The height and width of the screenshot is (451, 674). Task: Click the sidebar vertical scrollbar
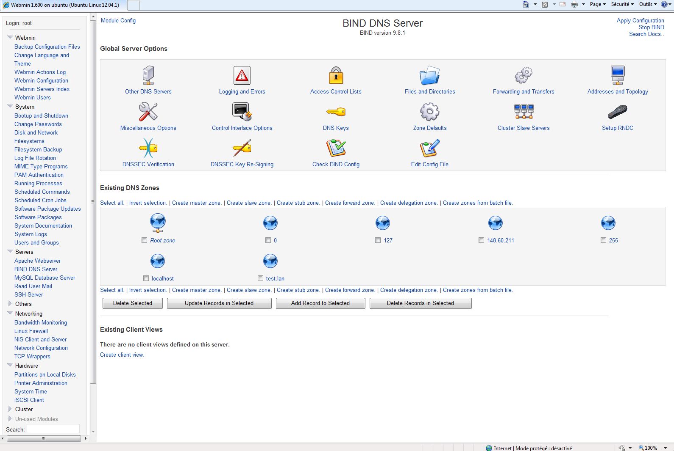[93, 201]
